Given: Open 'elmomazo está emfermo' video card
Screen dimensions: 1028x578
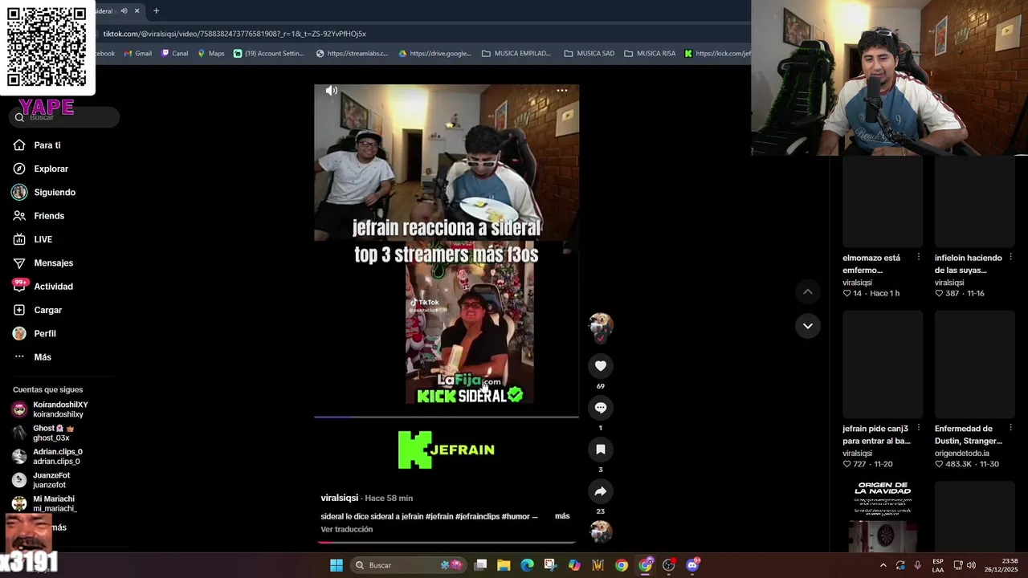Looking at the screenshot, I should click(x=883, y=203).
